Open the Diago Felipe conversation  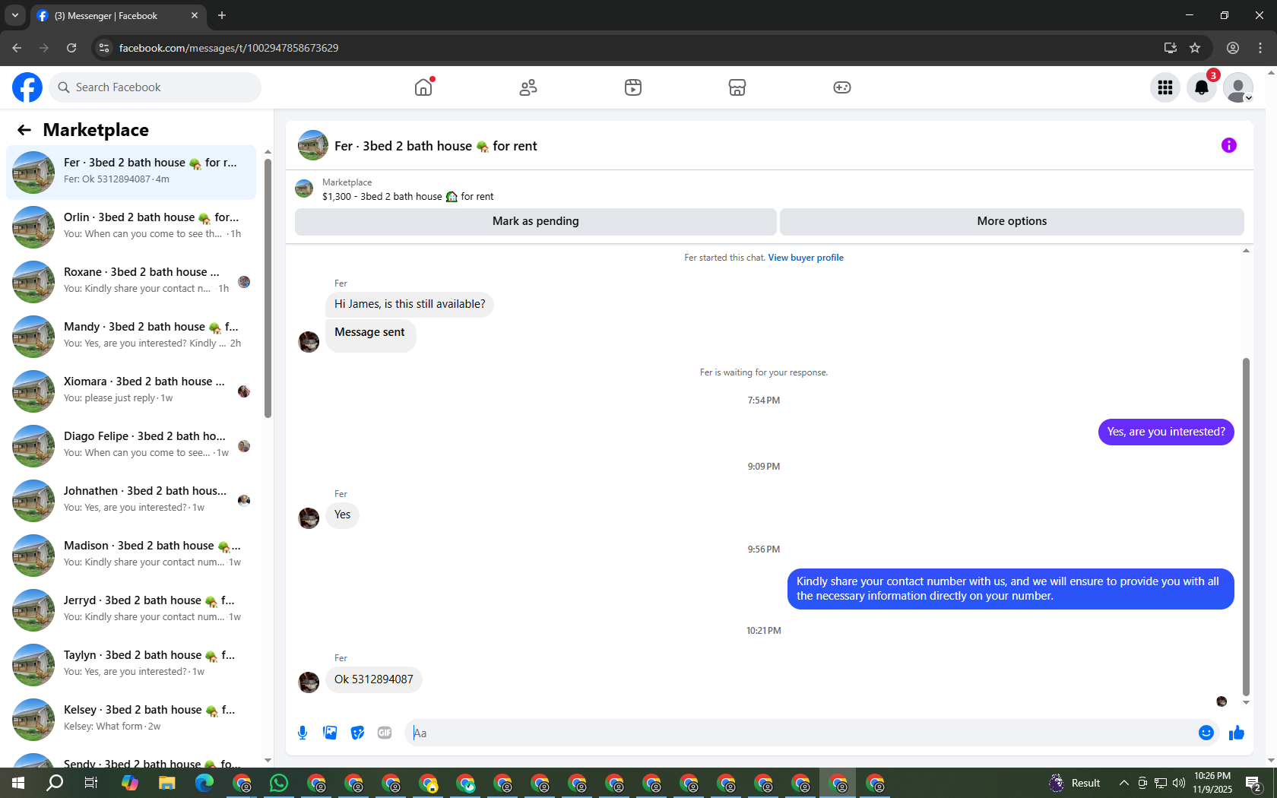tap(131, 446)
